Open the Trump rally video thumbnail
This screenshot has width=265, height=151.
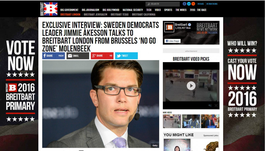tap(210, 121)
